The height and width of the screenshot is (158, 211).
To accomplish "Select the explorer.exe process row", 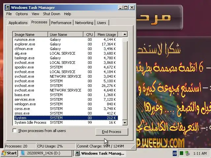I will click(66, 44).
